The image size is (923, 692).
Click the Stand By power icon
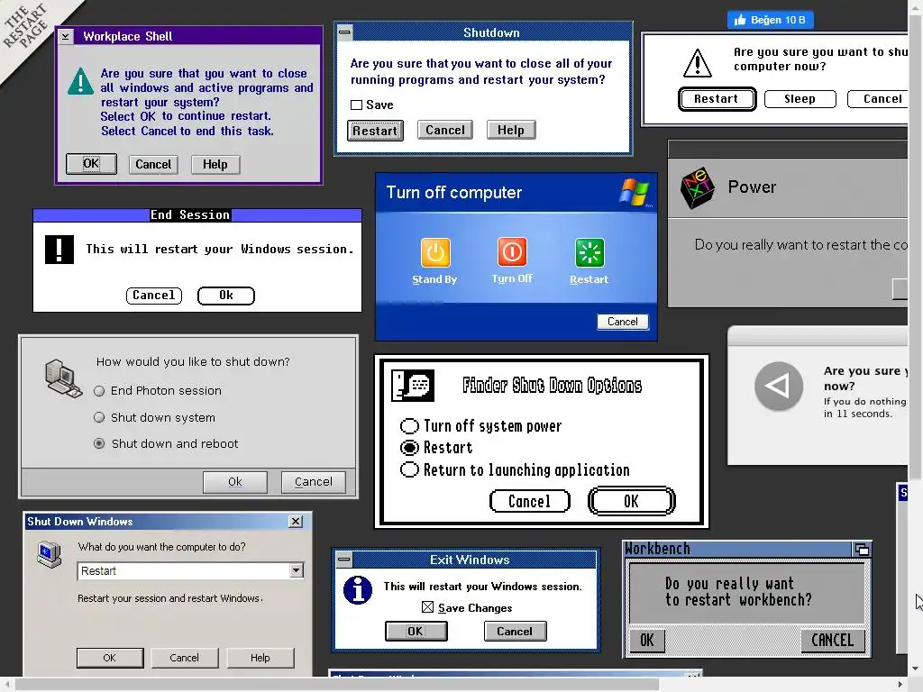435,252
